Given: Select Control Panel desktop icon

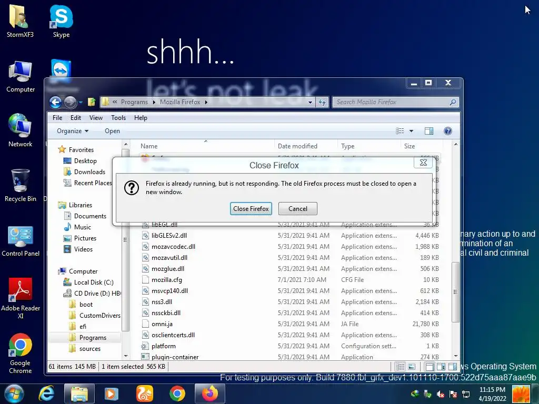Looking at the screenshot, I should click(21, 241).
